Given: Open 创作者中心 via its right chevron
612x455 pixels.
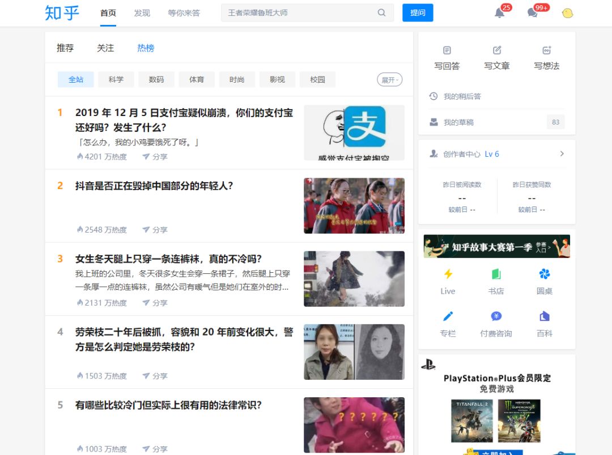Looking at the screenshot, I should (x=563, y=153).
